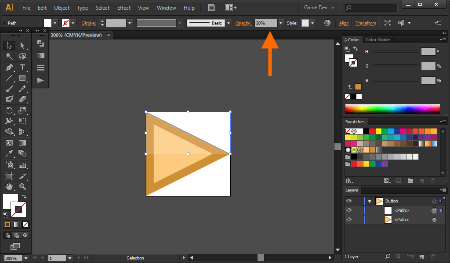Open the Opacity dropdown in control bar

280,23
